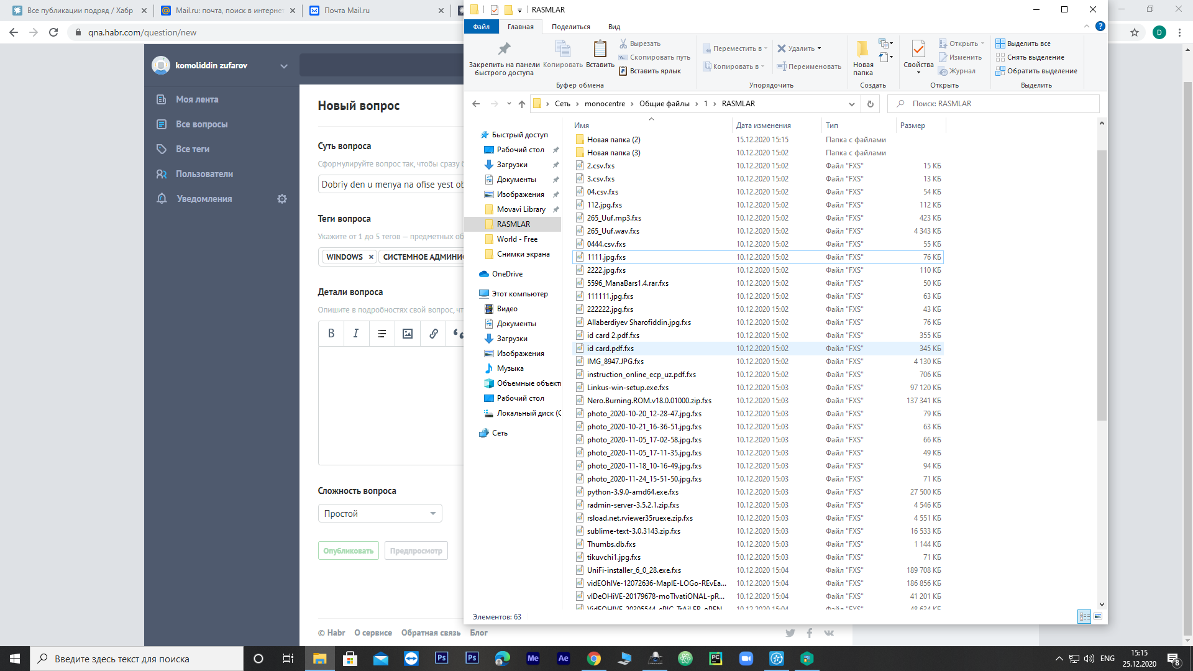Click Explorer search field Поиск: RASMLAR

tap(994, 104)
